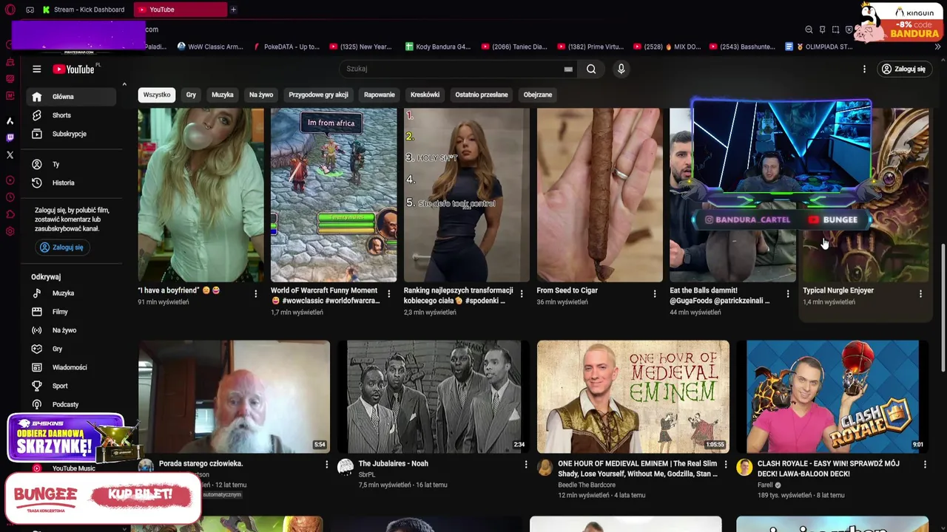
Task: Open Ty (You) page in sidebar
Action: click(x=73, y=164)
